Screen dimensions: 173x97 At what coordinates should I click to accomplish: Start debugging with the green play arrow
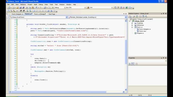tap(53, 8)
